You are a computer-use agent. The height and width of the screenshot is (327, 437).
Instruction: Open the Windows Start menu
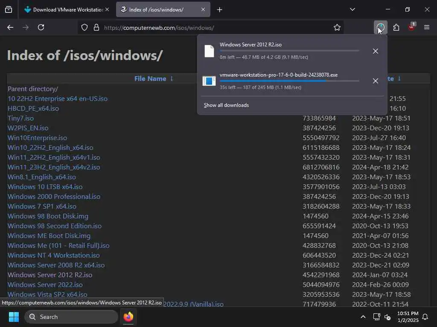pyautogui.click(x=14, y=317)
